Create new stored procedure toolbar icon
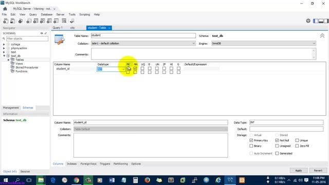The image size is (329, 185). pyautogui.click(x=49, y=21)
